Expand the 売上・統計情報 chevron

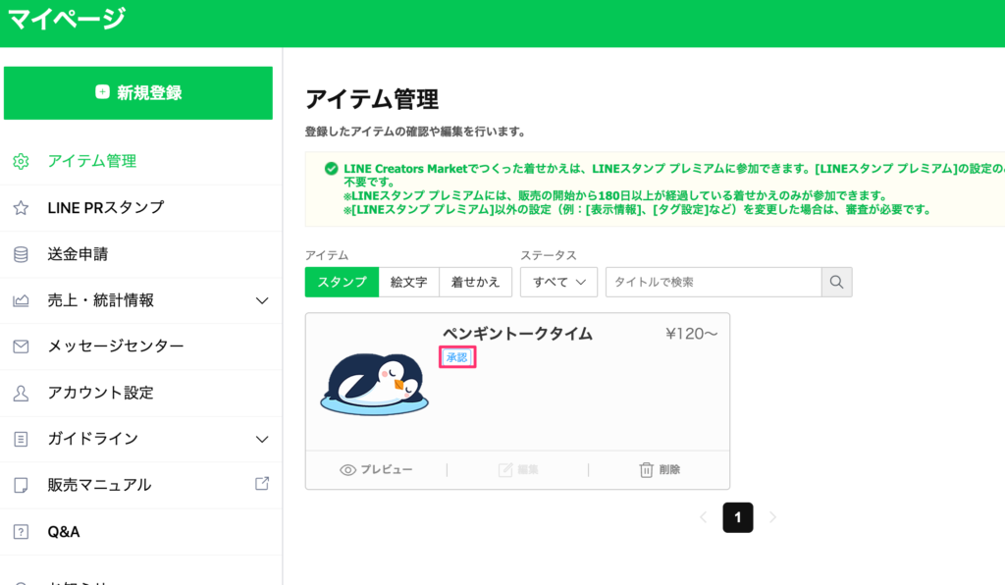[x=261, y=300]
